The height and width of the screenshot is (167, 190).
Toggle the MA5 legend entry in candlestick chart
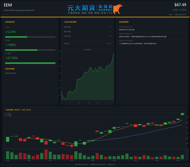coord(8,114)
